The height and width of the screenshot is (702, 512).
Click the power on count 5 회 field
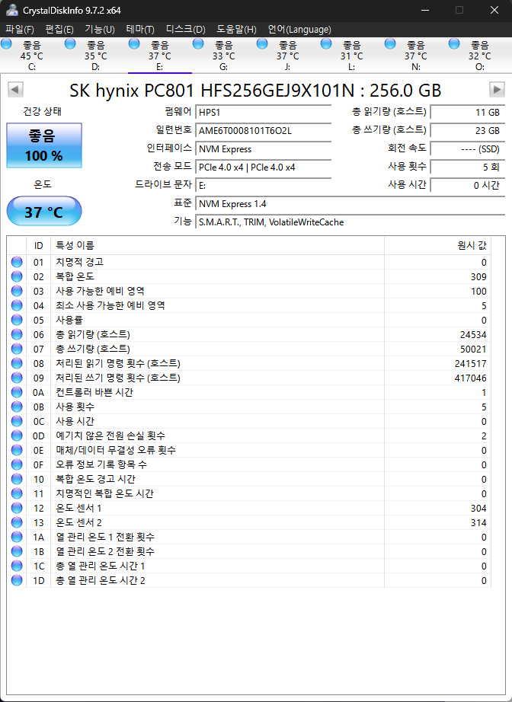pyautogui.click(x=468, y=168)
